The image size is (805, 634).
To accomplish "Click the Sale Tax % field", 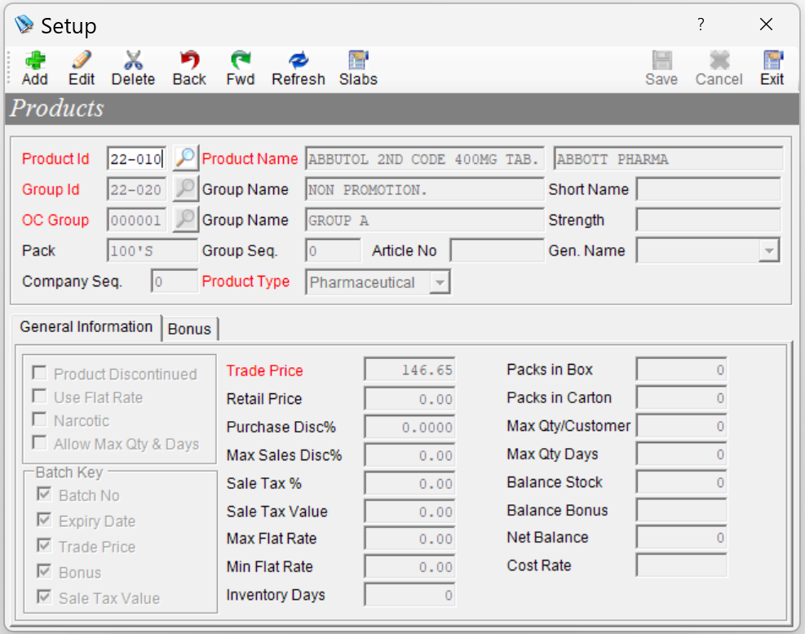I will click(x=409, y=484).
